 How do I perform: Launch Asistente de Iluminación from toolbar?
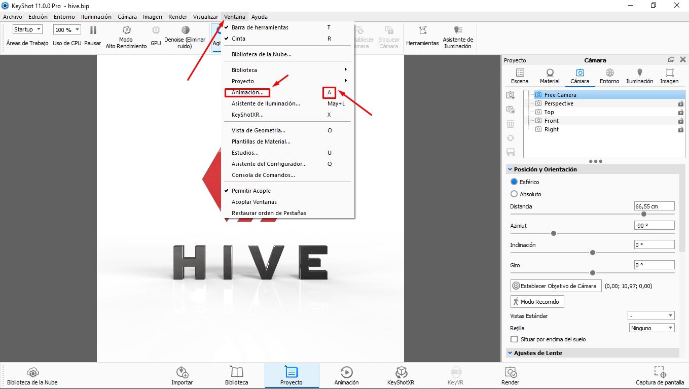coord(458,38)
